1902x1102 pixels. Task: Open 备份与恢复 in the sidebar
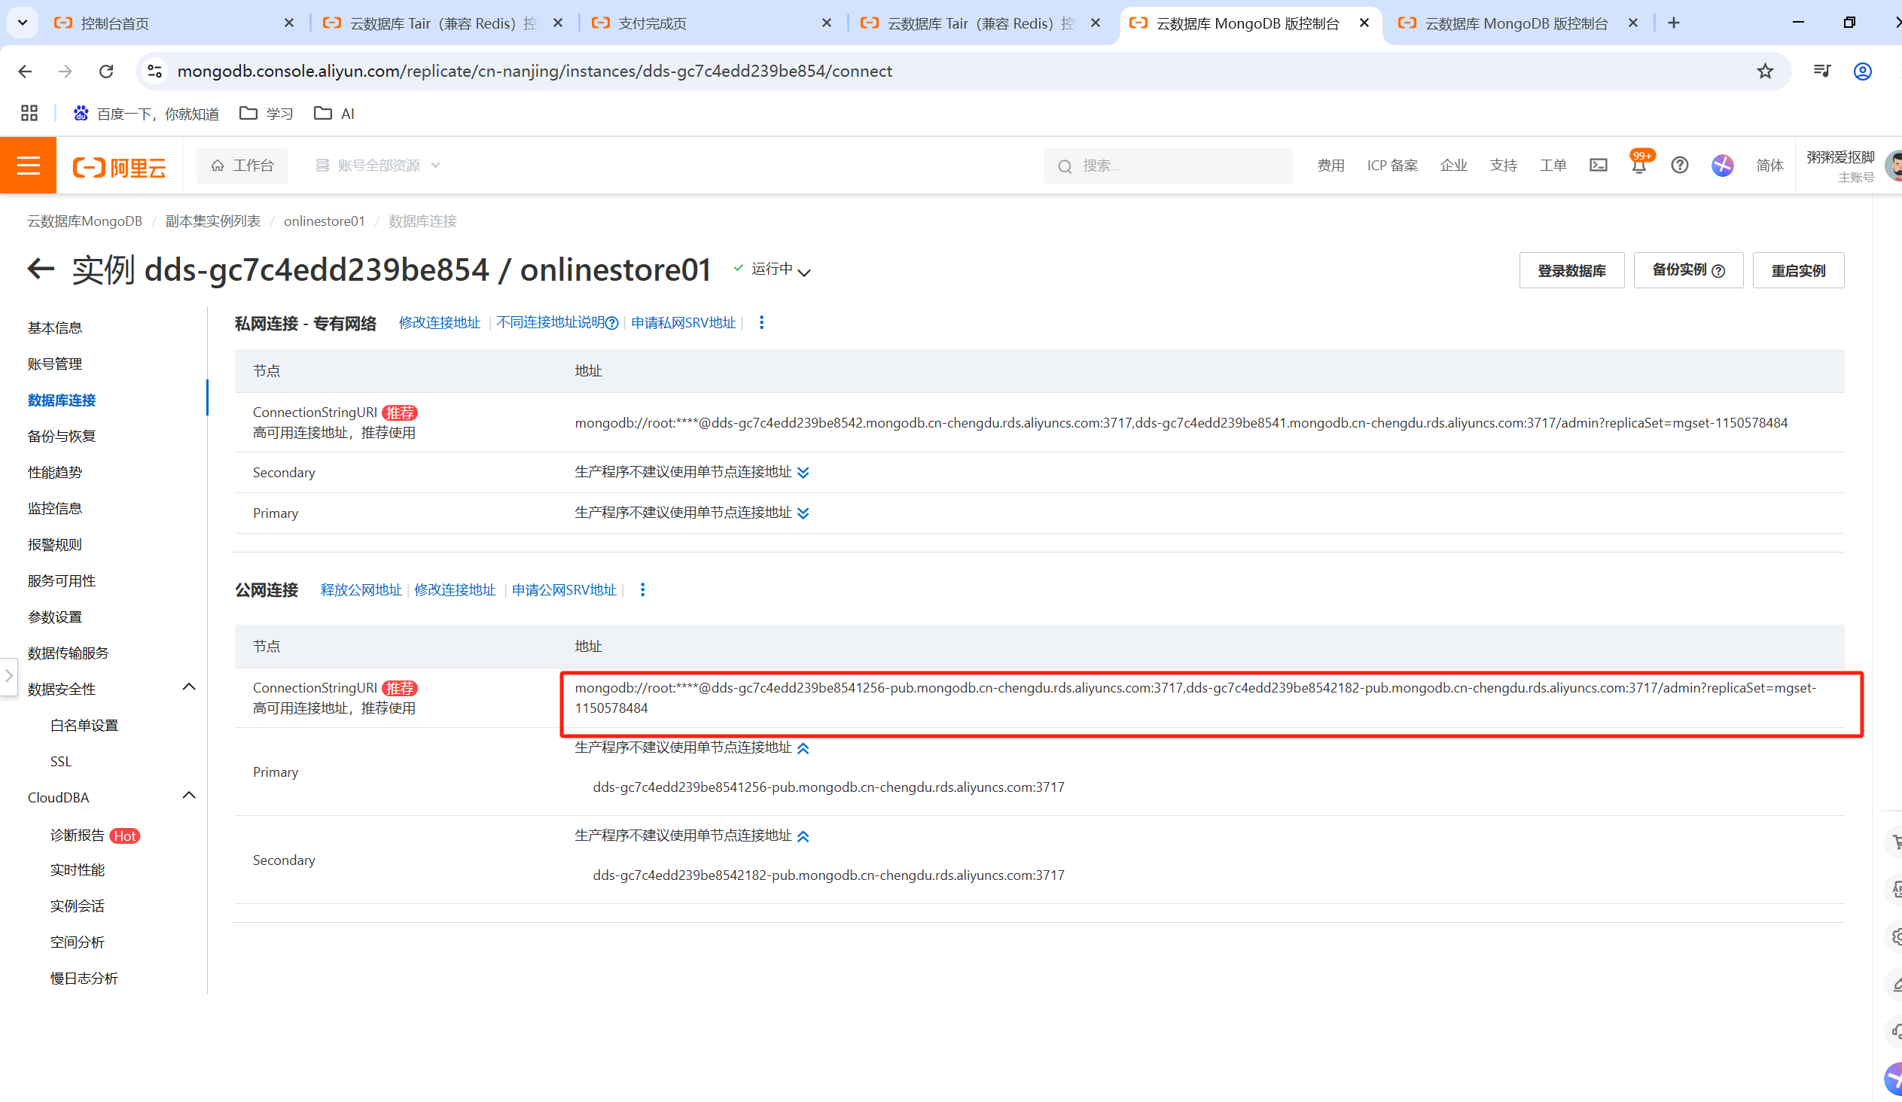tap(62, 437)
